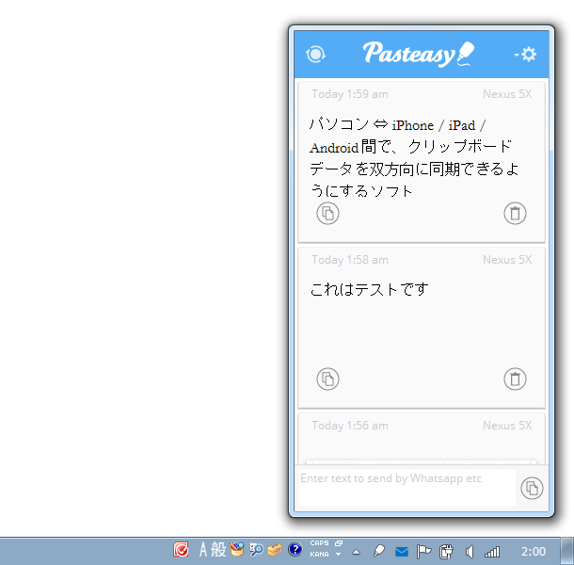574x565 pixels.
Task: Focus the 'Enter text to send' input field
Action: point(407,488)
